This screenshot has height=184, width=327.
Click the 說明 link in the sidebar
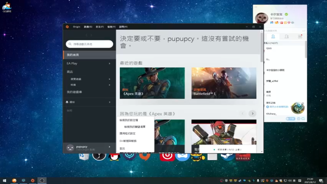pos(69,110)
